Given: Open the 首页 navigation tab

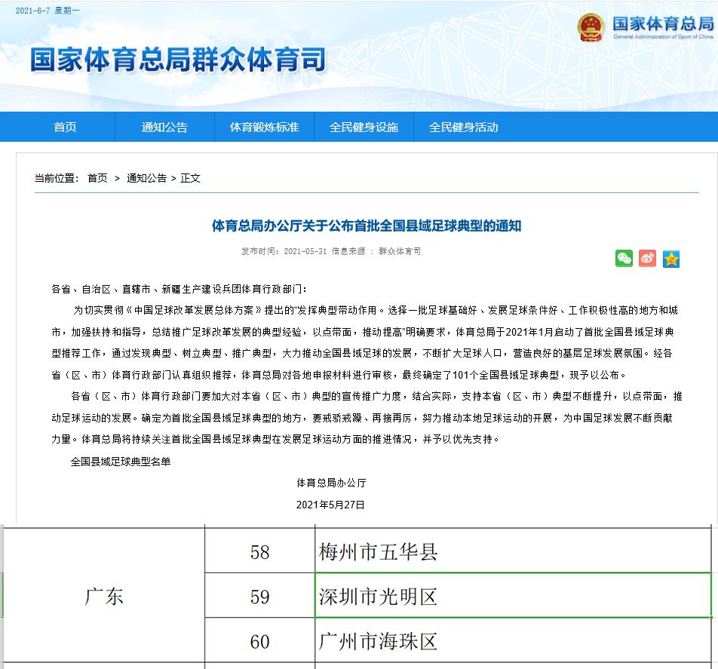Looking at the screenshot, I should click(64, 127).
